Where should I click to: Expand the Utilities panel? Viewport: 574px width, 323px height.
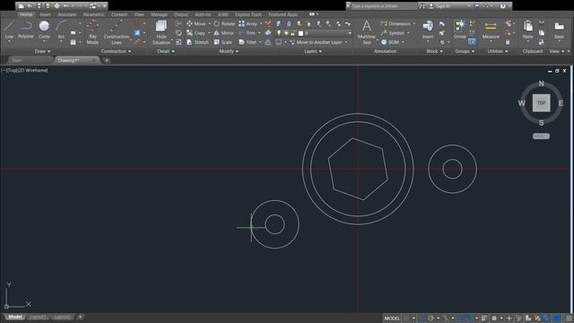pos(498,51)
